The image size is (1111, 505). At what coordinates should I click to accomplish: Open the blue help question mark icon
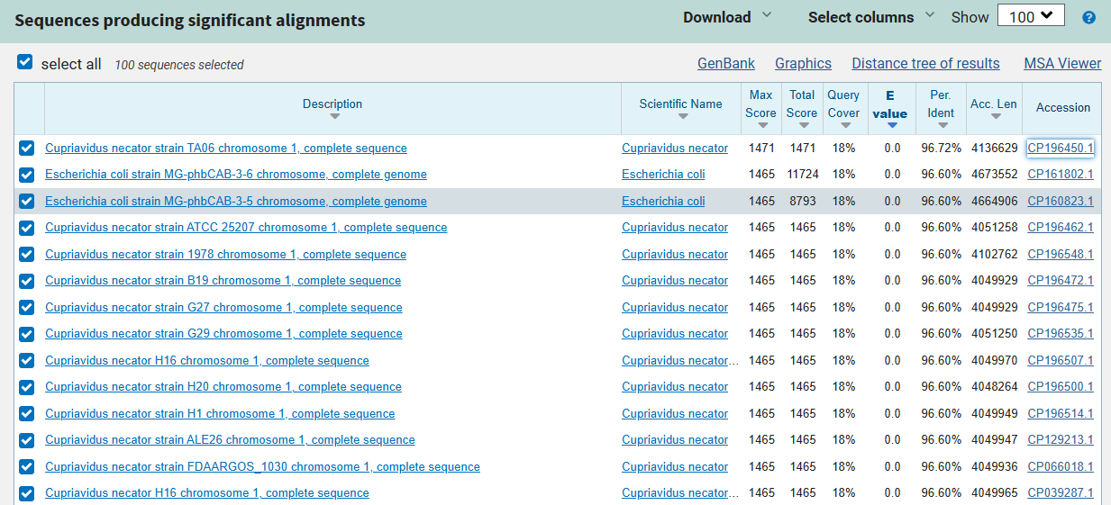(1088, 17)
